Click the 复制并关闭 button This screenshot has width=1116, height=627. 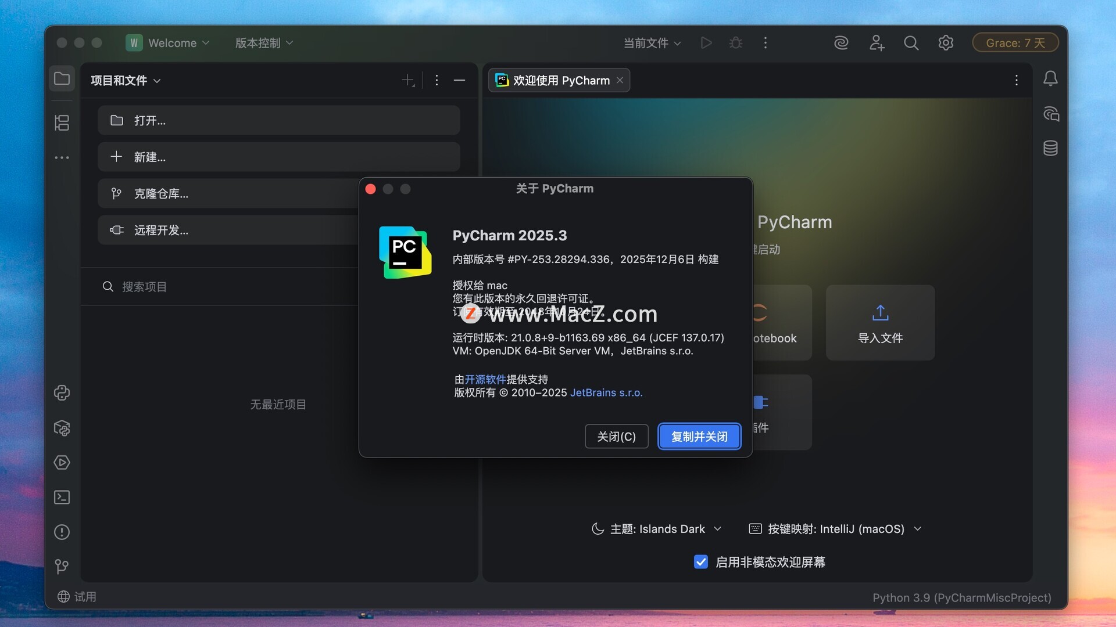click(699, 437)
